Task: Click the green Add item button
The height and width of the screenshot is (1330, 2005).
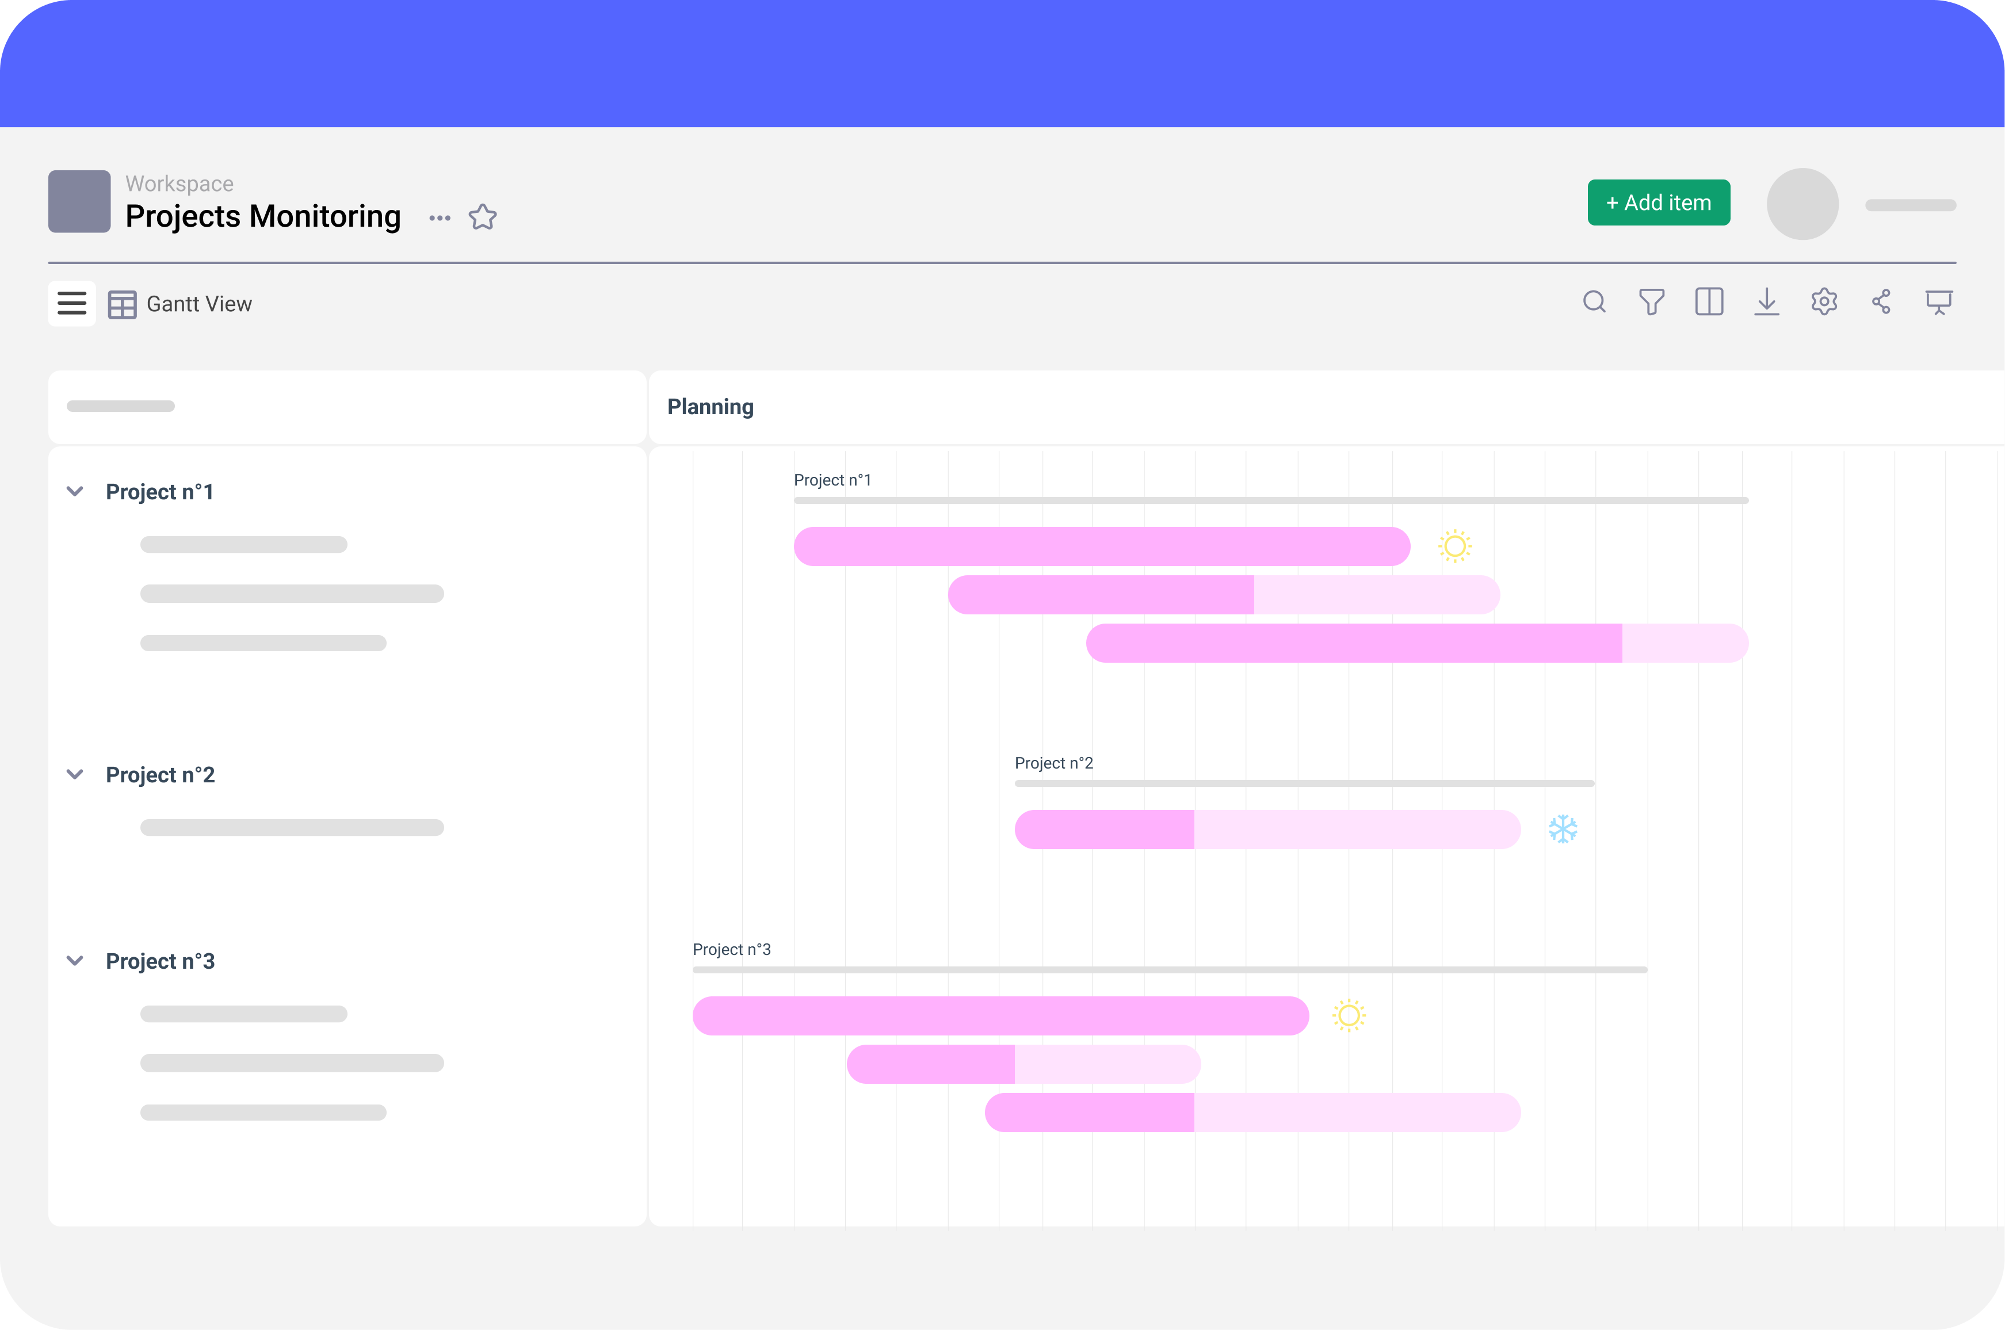Action: pos(1658,202)
